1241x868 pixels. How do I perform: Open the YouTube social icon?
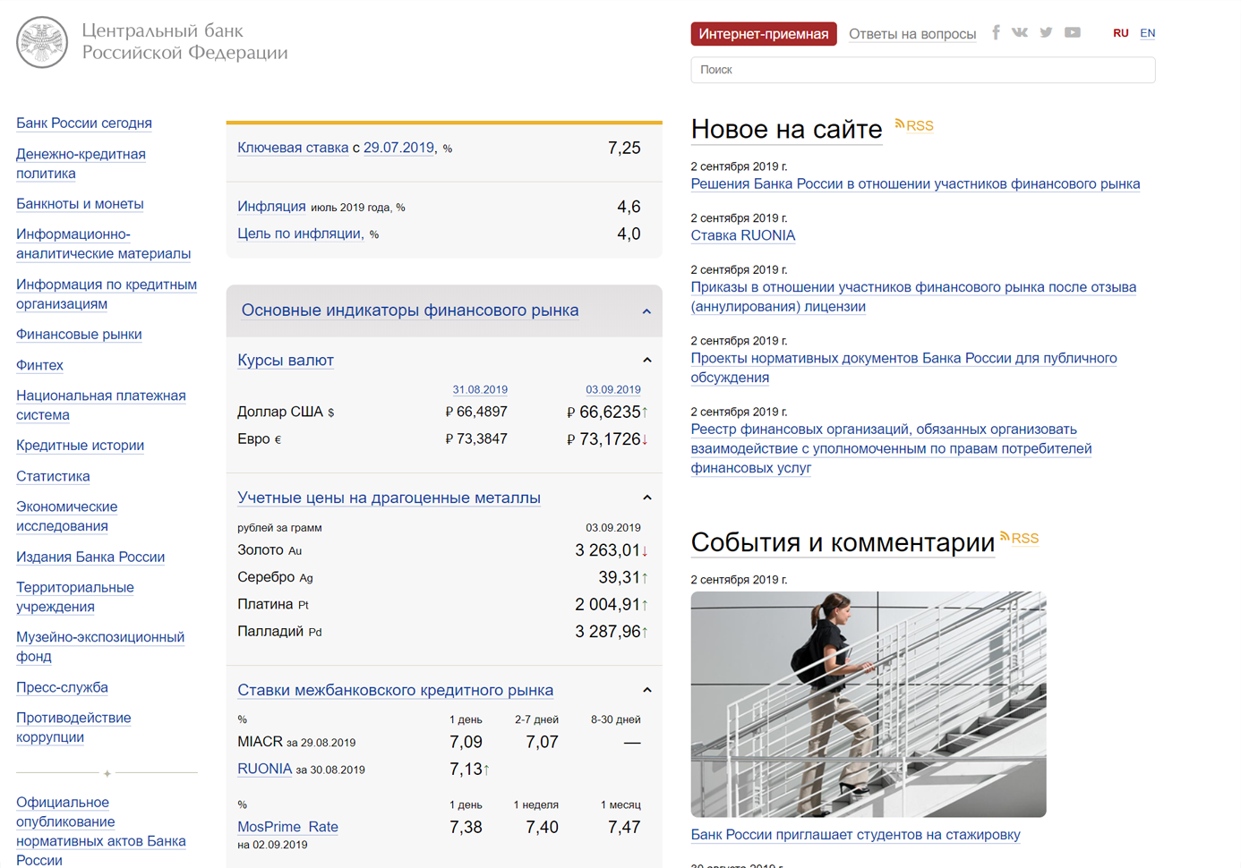pyautogui.click(x=1073, y=33)
